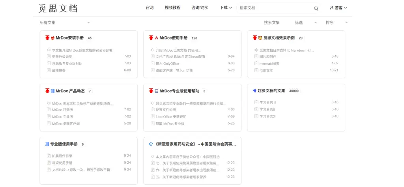Open the MrDoc专业版使用帮助 collection title
Image resolution: width=404 pixels, height=187 pixels.
coord(180,91)
